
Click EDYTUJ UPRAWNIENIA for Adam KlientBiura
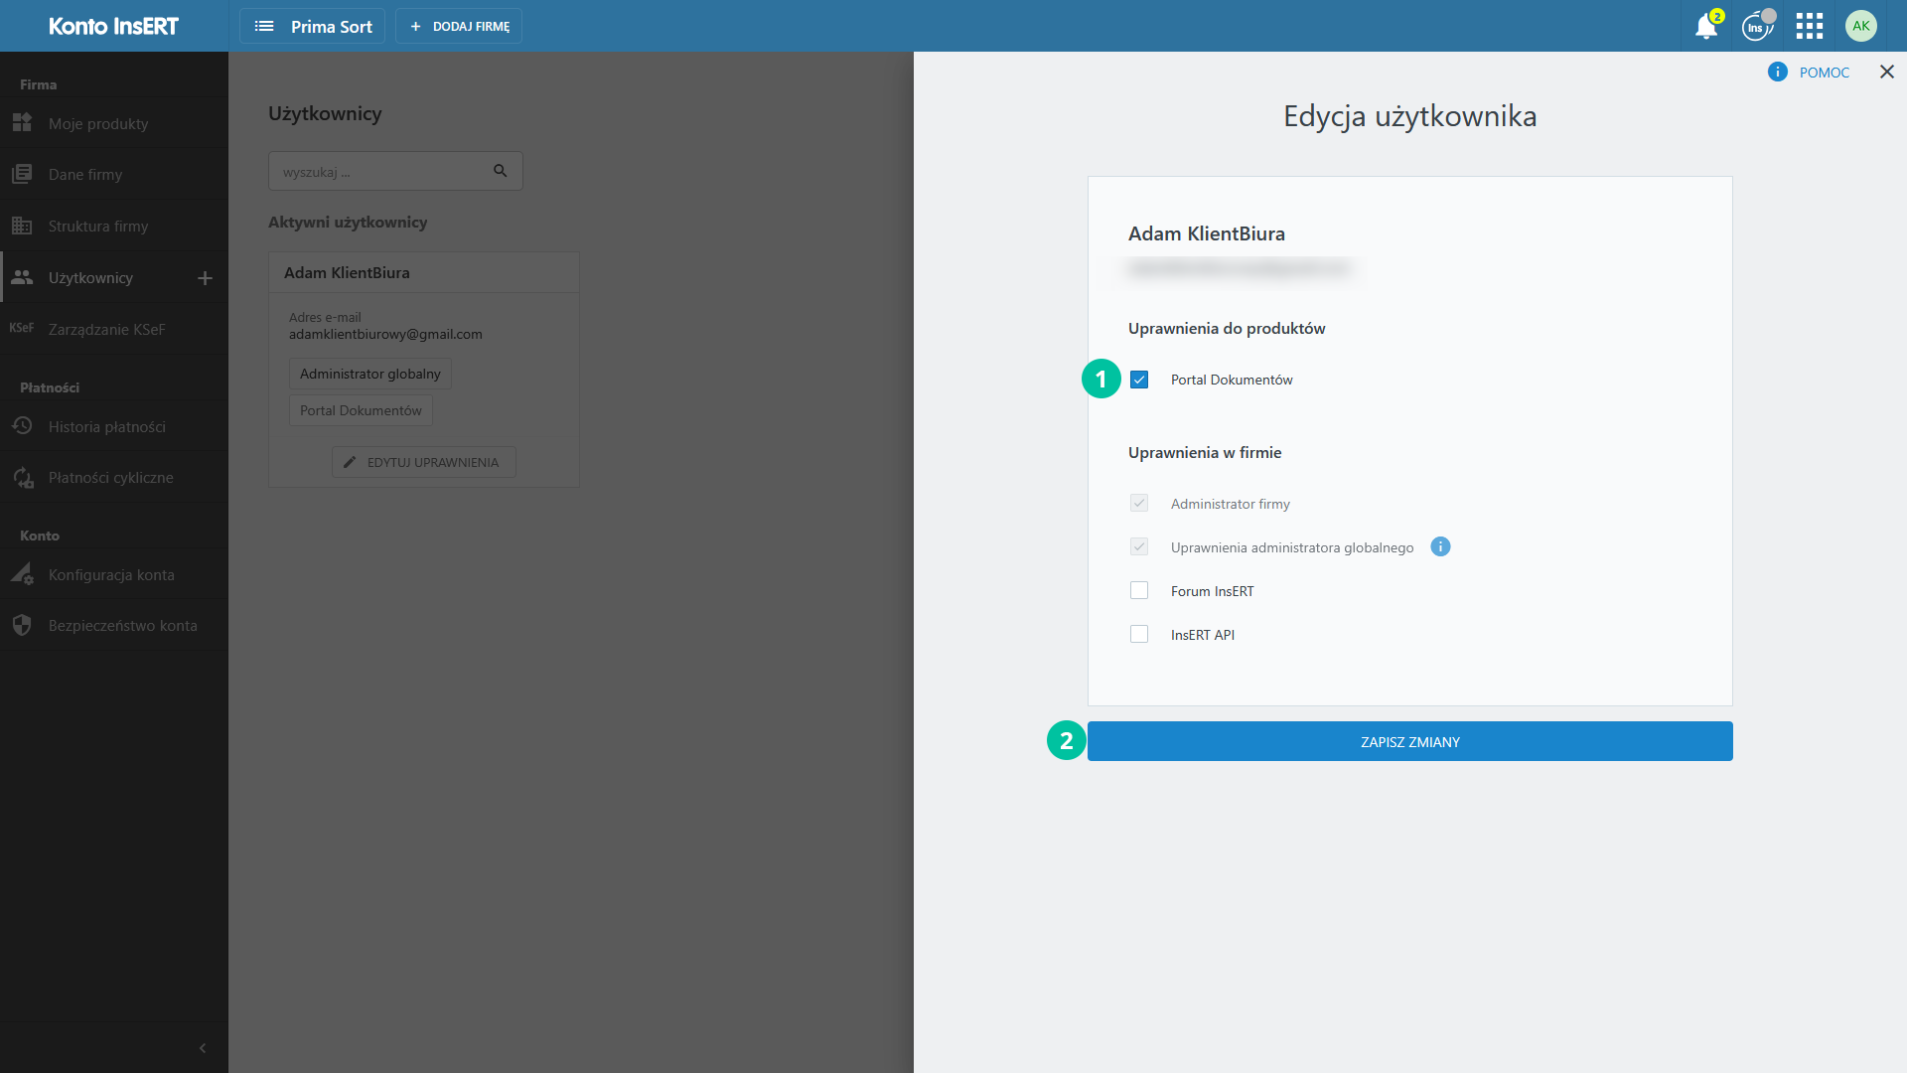pos(423,462)
